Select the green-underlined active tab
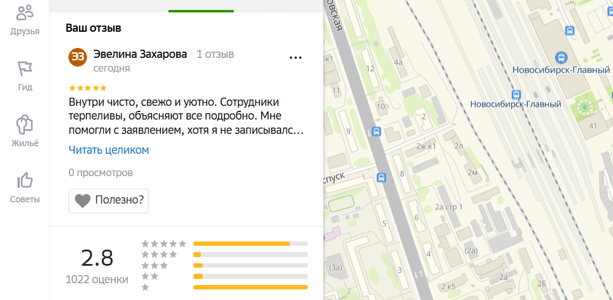 [201, 6]
